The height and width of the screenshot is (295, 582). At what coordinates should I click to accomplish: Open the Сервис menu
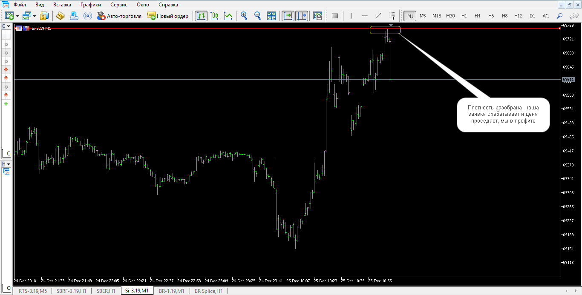(119, 4)
